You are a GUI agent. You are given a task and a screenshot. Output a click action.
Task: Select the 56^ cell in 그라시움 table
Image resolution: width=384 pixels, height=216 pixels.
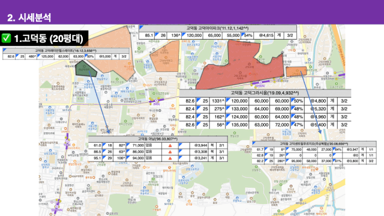tap(217, 125)
